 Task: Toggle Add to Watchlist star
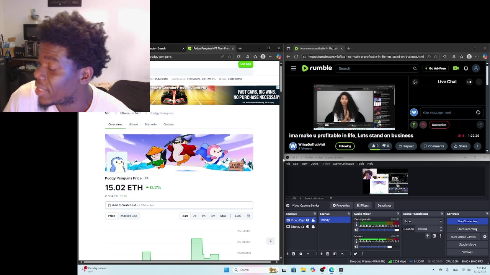(109, 205)
